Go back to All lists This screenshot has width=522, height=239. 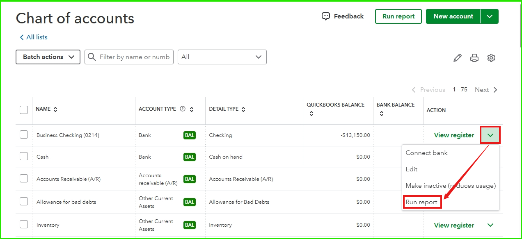[x=34, y=37]
